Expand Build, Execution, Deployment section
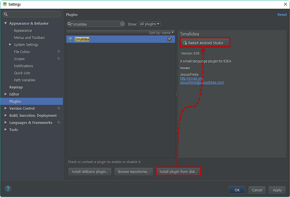 tap(6, 115)
